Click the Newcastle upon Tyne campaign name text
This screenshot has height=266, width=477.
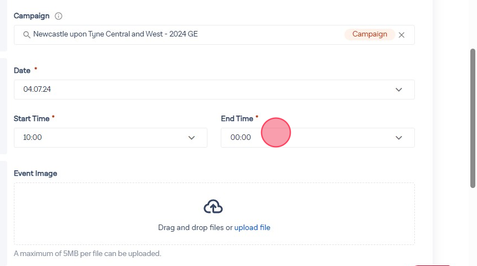(115, 34)
